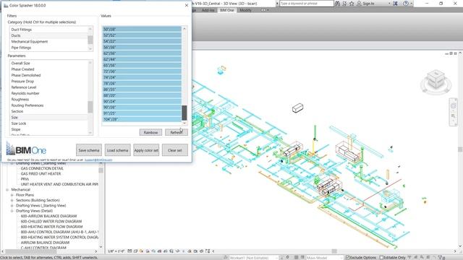Image resolution: width=463 pixels, height=260 pixels.
Task: Toggle the Exclude Options checkbox
Action: [347, 257]
